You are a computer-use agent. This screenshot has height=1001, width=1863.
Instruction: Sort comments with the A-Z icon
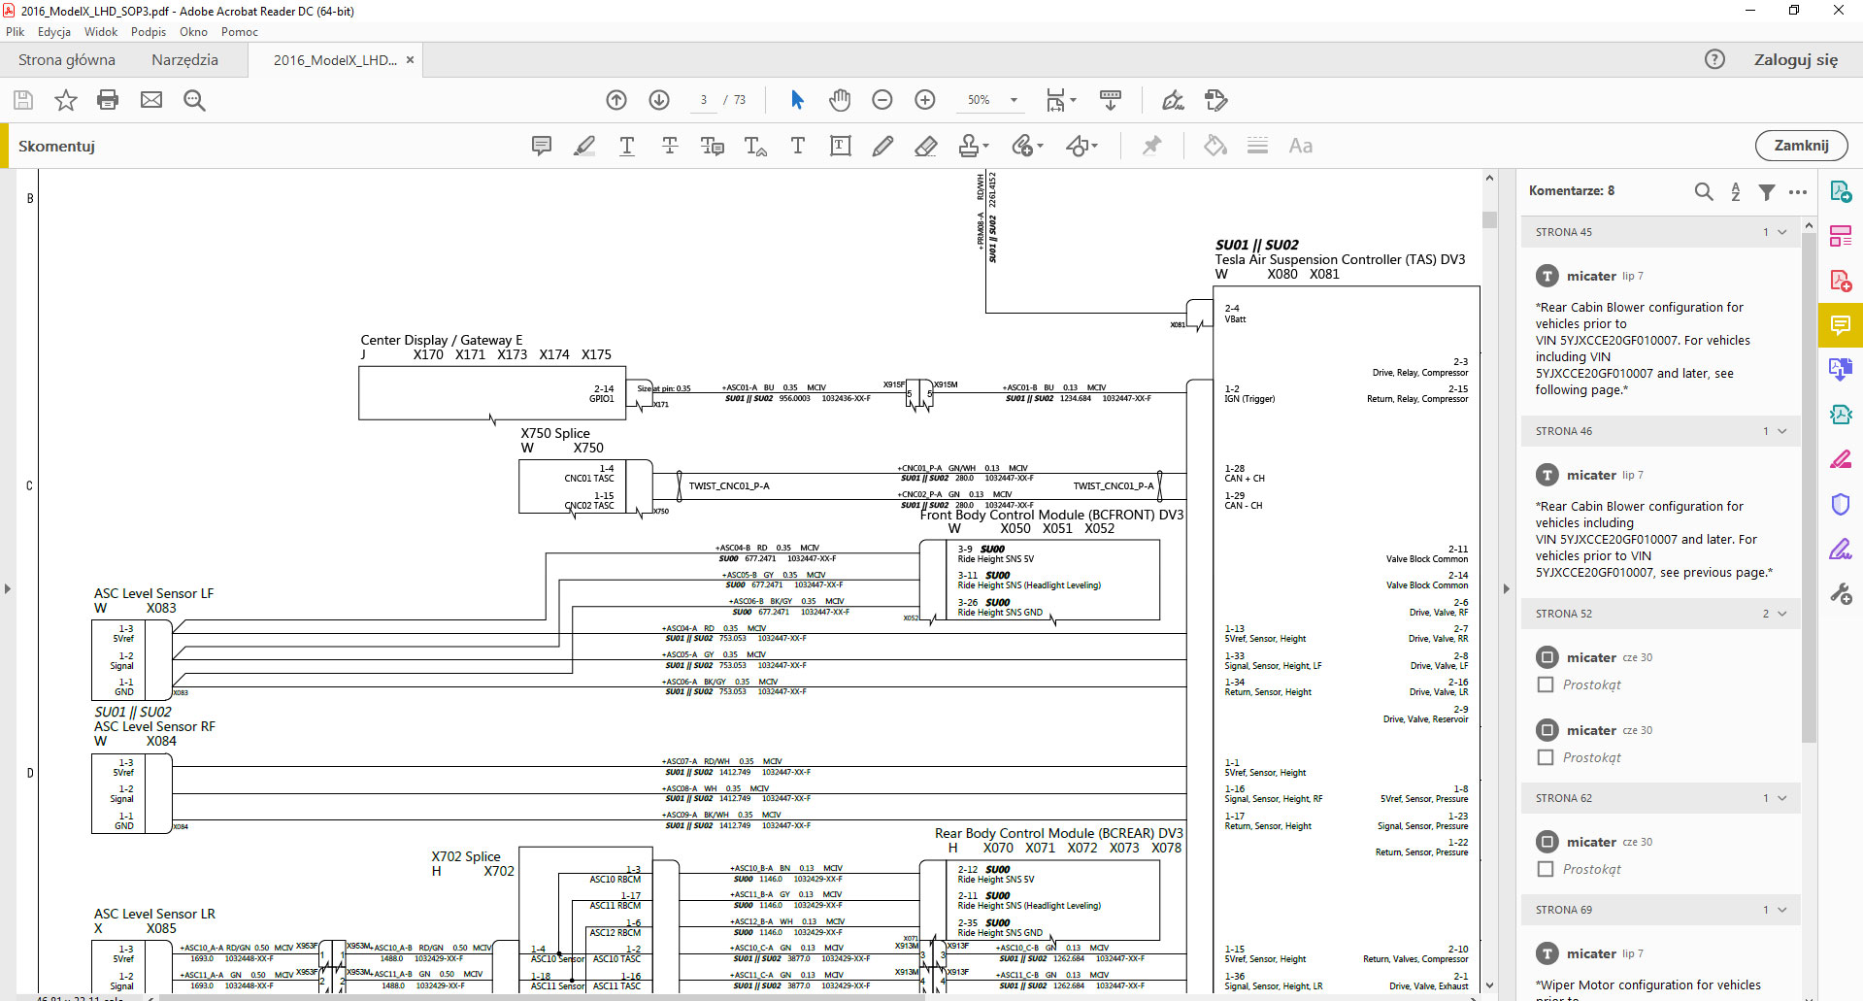(1736, 191)
